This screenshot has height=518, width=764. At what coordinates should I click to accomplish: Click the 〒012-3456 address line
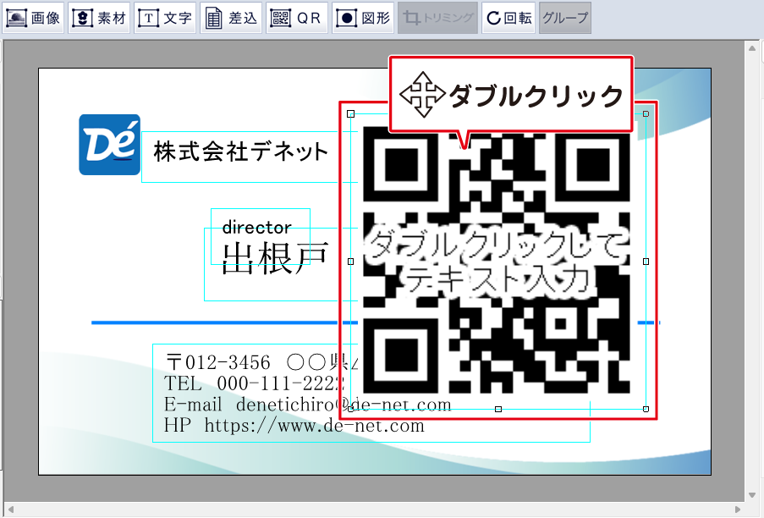(x=261, y=362)
